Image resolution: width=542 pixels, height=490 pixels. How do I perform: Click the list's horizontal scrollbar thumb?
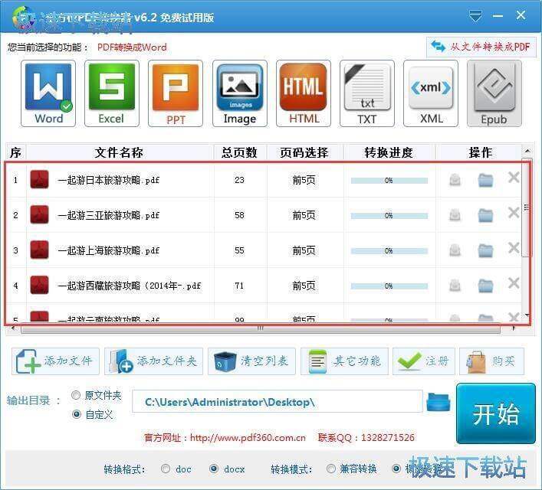point(261,328)
